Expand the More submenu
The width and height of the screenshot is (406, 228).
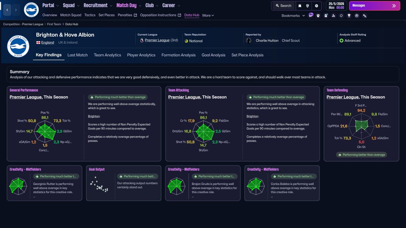(208, 15)
